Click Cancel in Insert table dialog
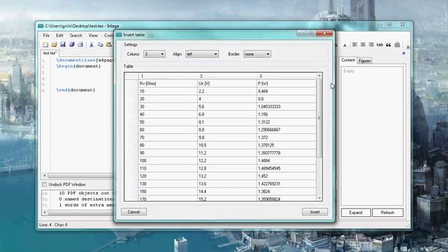Screen dimensions: 448x252 [x=134, y=212]
